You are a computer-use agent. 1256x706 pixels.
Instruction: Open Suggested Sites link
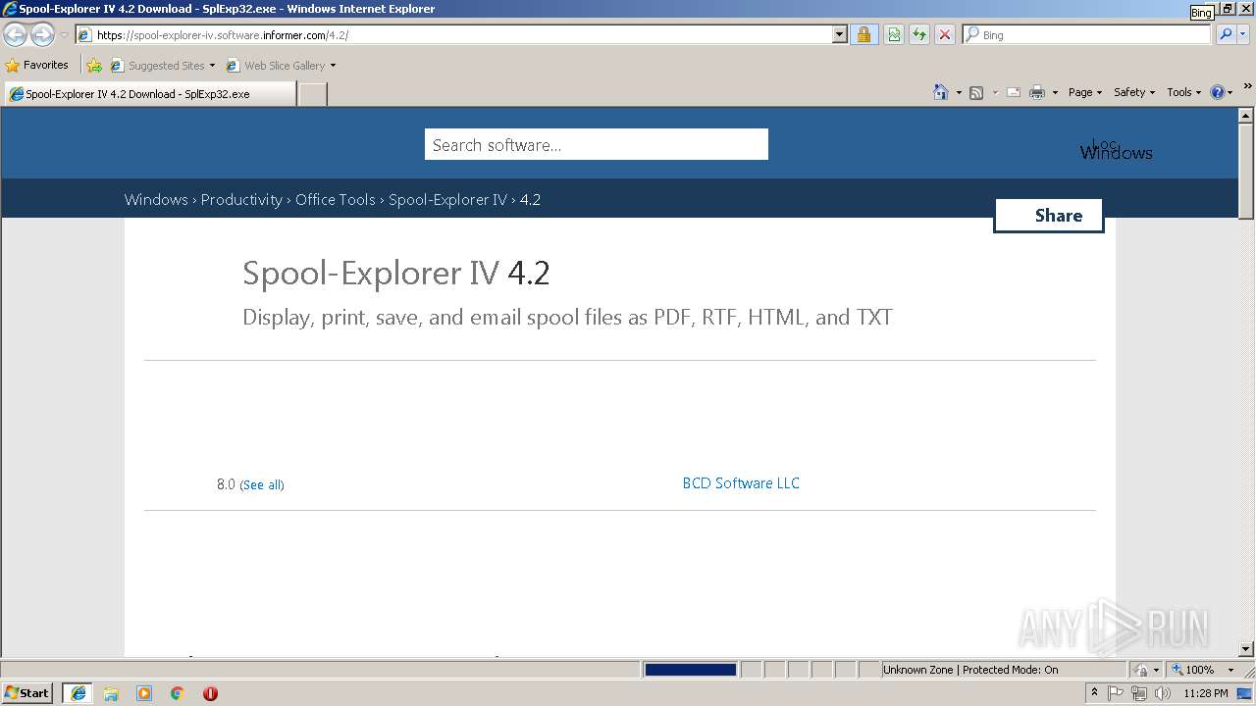point(162,66)
